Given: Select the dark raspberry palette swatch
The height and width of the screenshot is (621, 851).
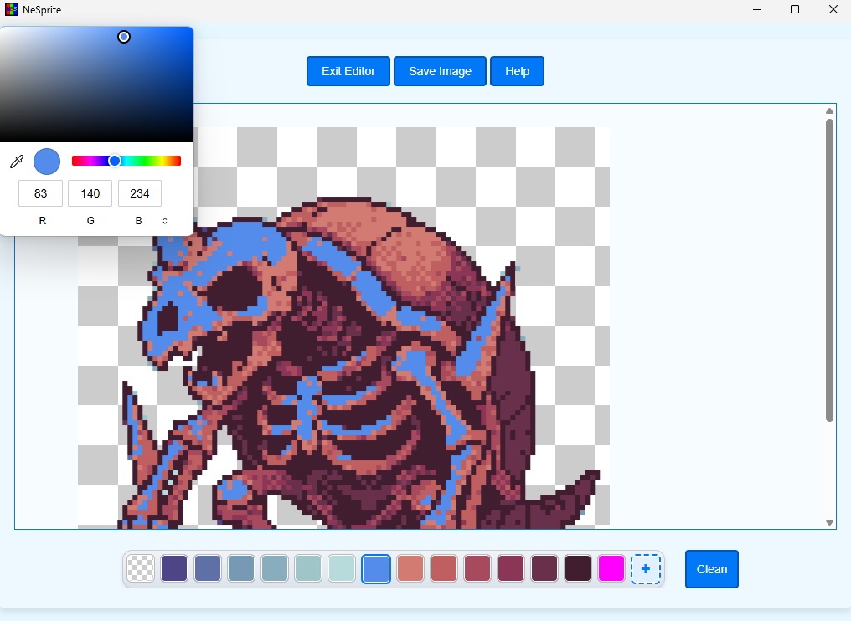Looking at the screenshot, I should click(511, 569).
